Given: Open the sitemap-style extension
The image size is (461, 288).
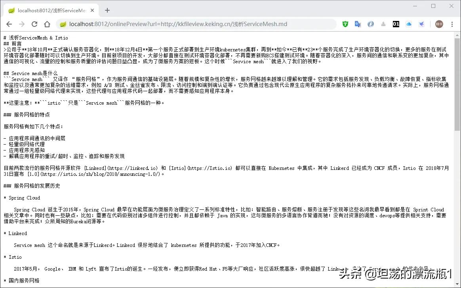Looking at the screenshot, I should click(x=383, y=24).
